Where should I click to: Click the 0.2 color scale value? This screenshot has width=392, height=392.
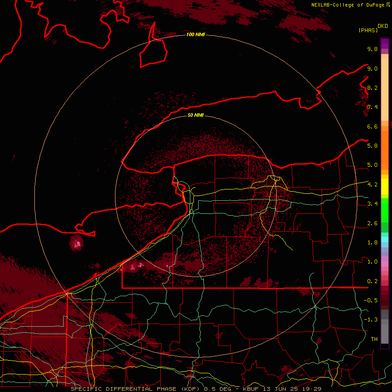click(x=372, y=281)
